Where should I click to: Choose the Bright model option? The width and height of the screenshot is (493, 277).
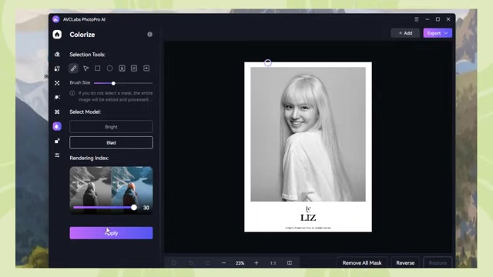tap(111, 127)
